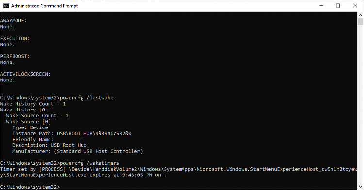
Task: Click the Manufacturer Standard USB Host Controller line
Action: click(78, 151)
